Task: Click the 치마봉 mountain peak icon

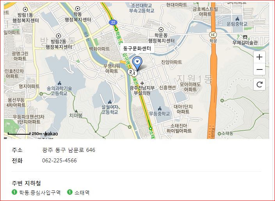Action: [x=76, y=111]
